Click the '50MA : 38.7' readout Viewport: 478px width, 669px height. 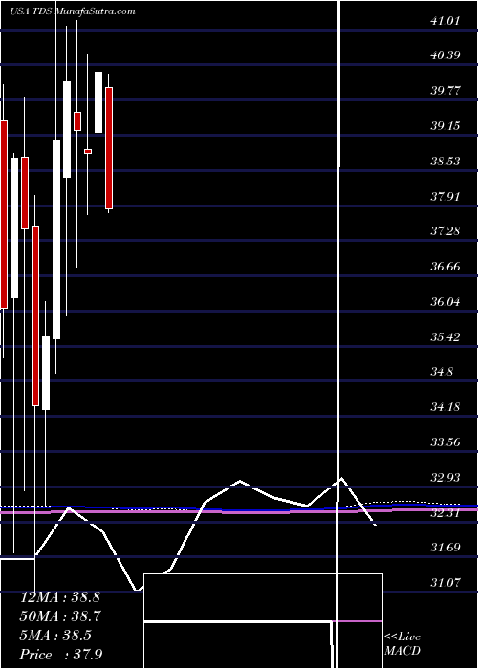click(60, 616)
